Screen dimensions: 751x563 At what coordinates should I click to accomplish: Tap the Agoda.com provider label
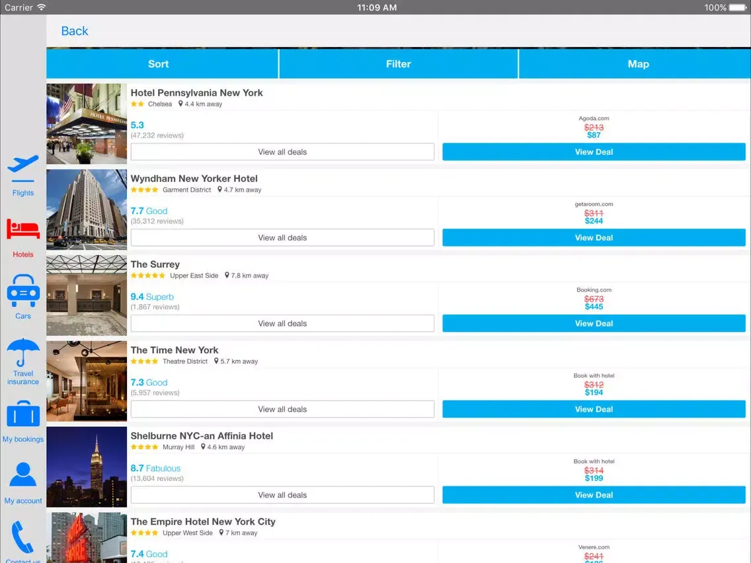tap(594, 118)
